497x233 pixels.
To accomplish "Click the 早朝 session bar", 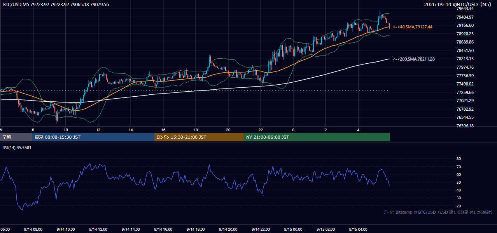I will (x=16, y=137).
